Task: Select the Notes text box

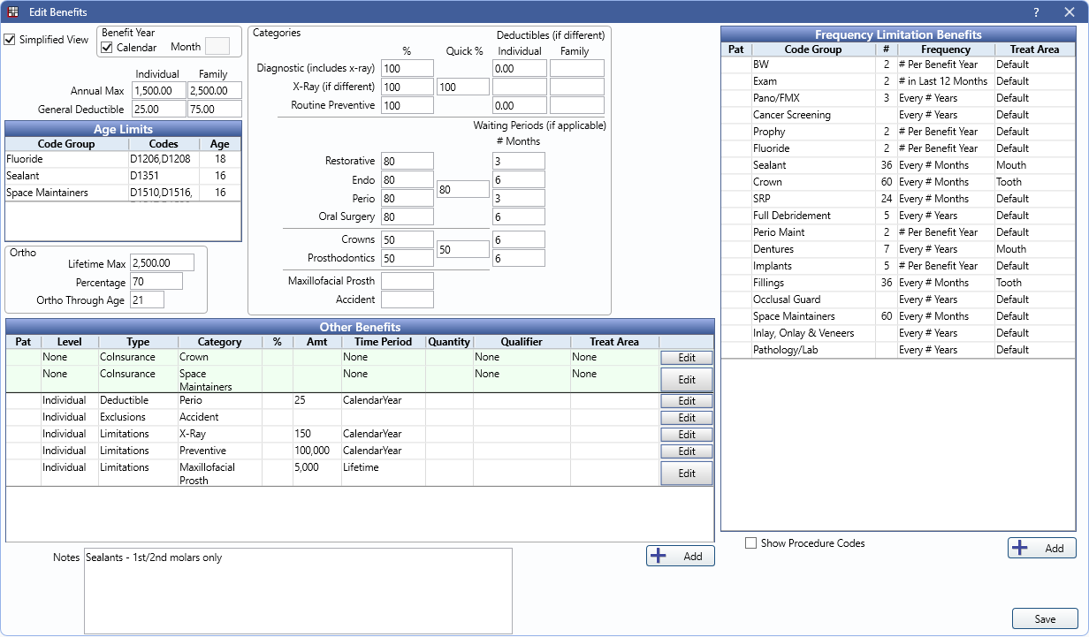Action: 298,590
